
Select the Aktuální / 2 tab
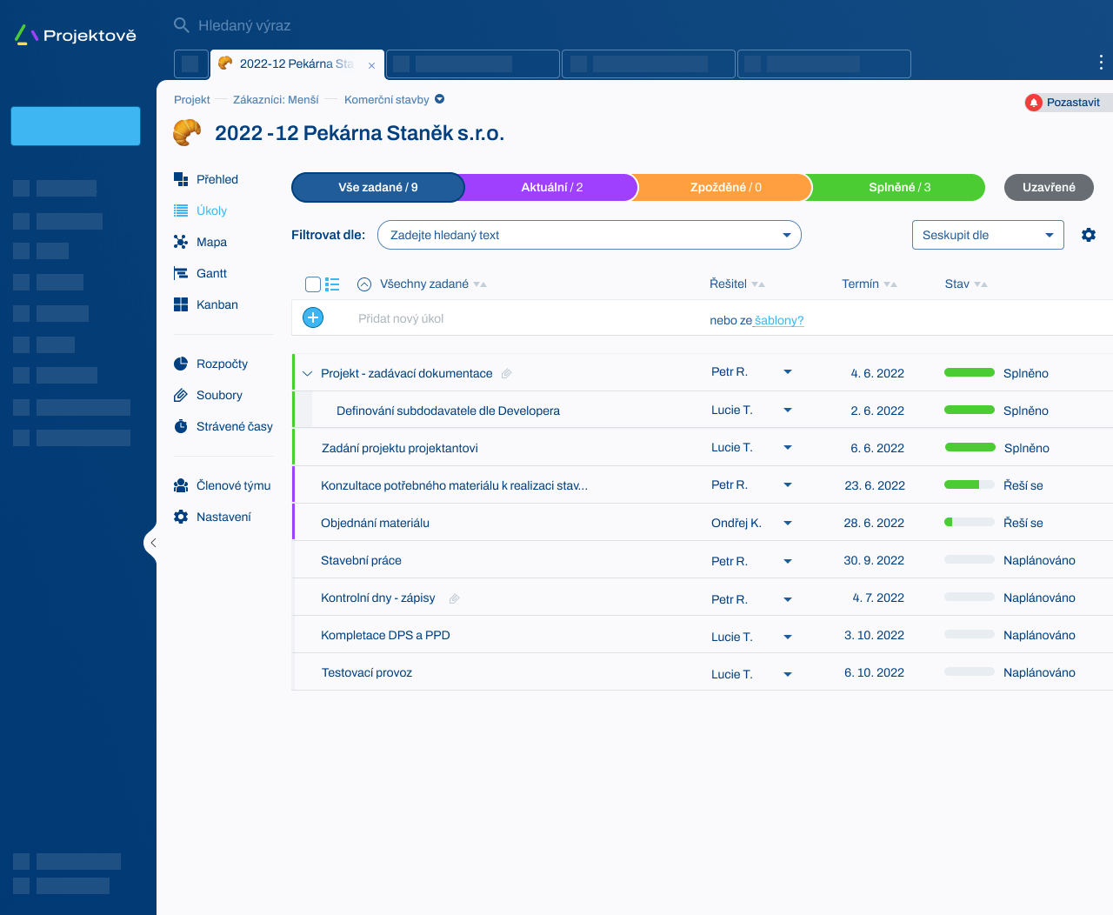pyautogui.click(x=552, y=187)
